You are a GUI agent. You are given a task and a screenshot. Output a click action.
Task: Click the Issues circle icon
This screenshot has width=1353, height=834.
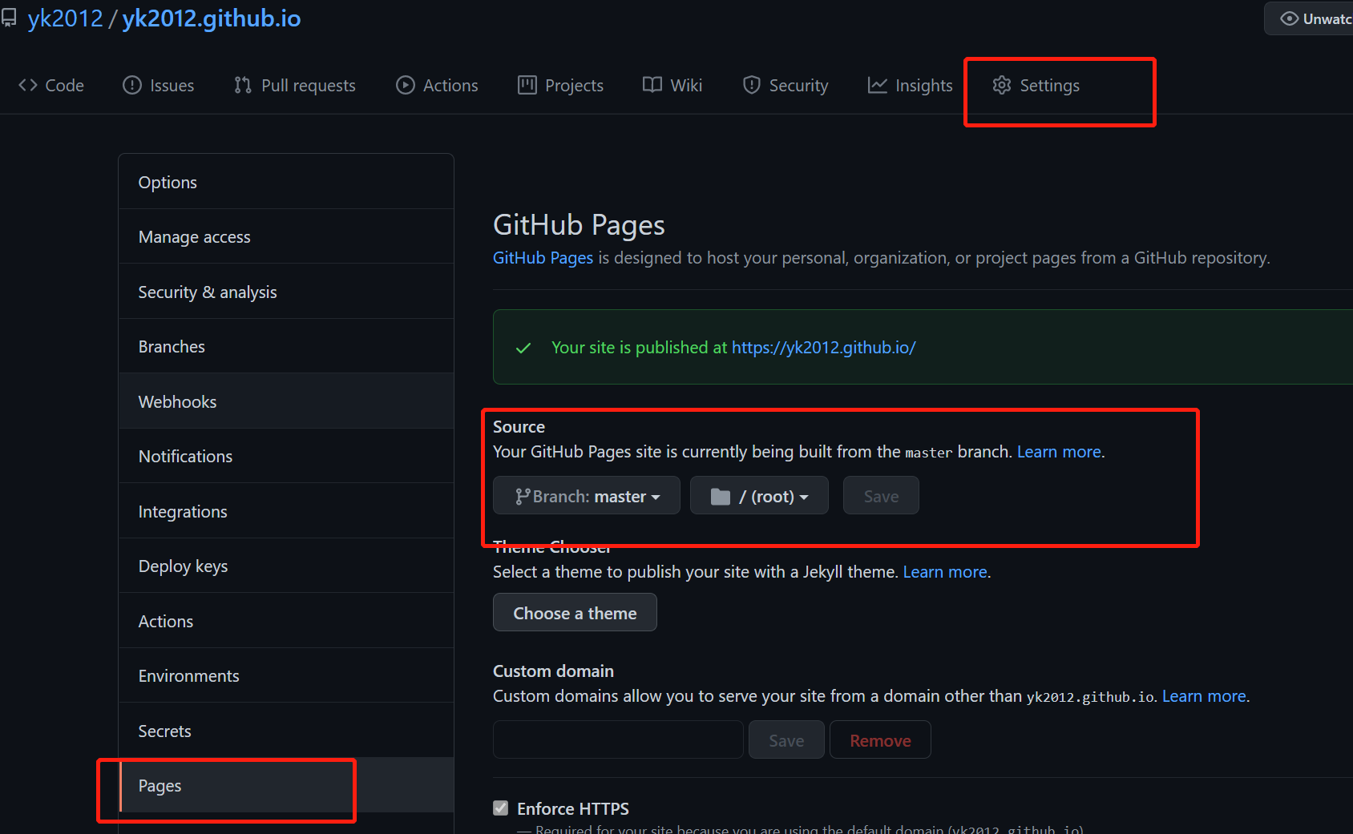tap(132, 85)
